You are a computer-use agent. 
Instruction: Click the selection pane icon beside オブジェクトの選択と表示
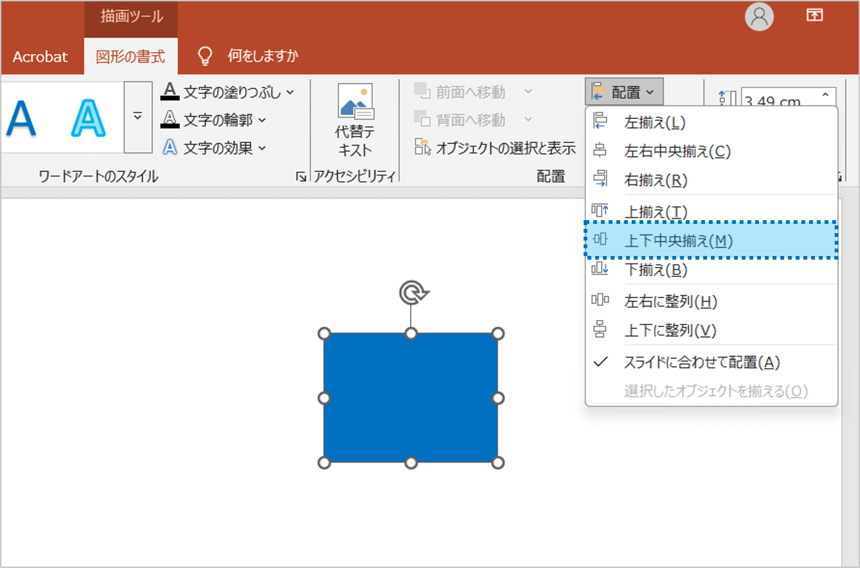coord(423,147)
